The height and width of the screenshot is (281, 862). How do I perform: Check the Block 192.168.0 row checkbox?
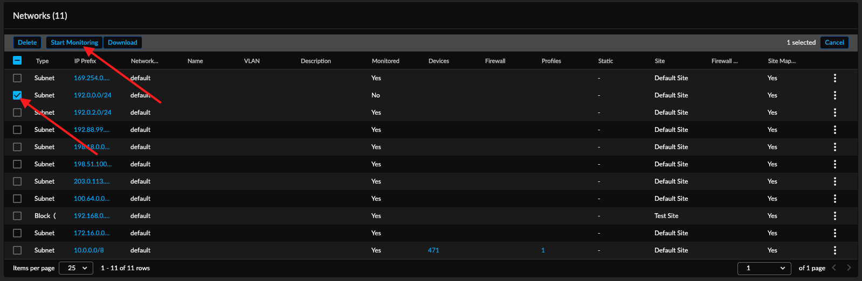click(17, 216)
